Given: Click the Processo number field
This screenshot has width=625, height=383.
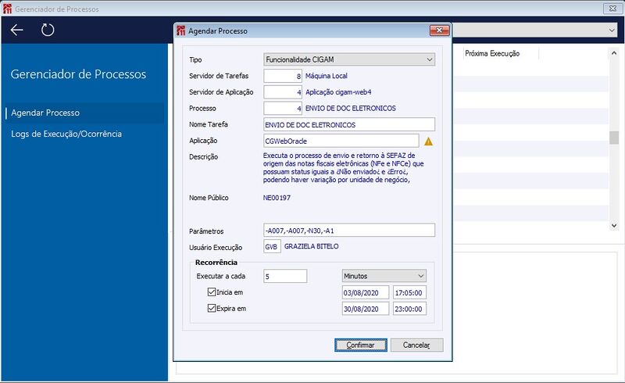Looking at the screenshot, I should (283, 108).
